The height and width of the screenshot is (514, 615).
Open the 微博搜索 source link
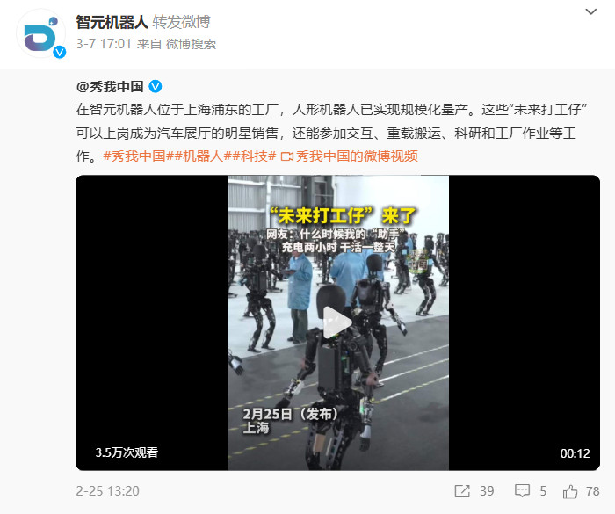pos(191,44)
